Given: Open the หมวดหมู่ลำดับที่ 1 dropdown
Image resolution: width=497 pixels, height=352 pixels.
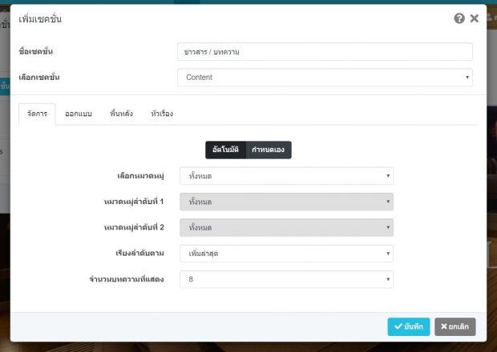Looking at the screenshot, I should click(286, 202).
